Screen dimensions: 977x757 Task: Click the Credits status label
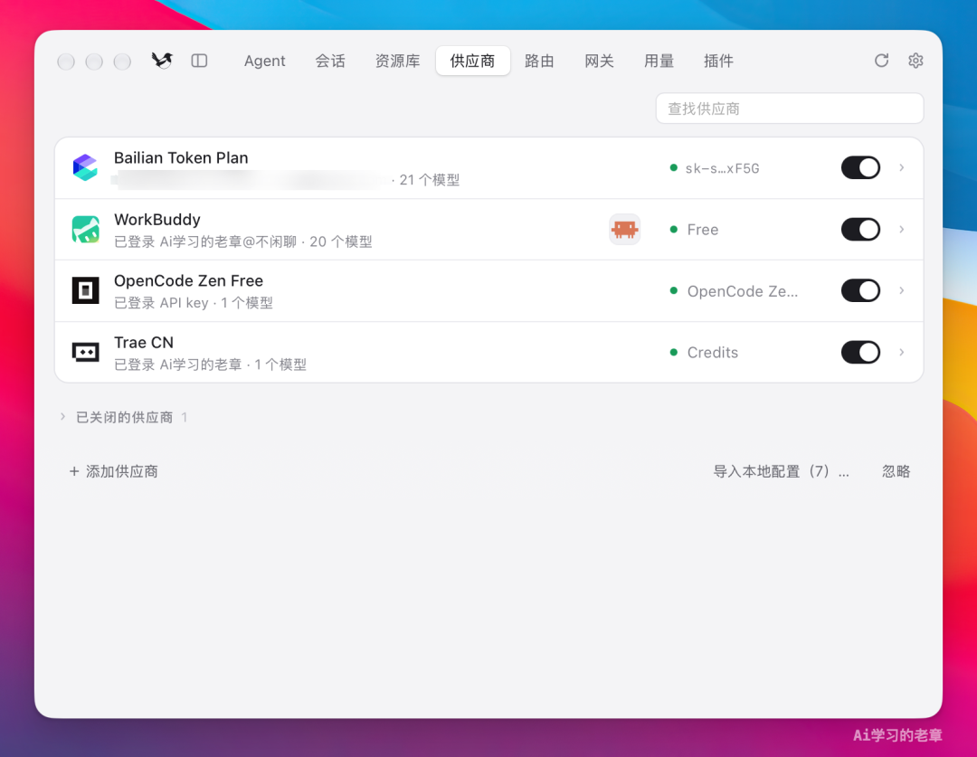[x=712, y=352]
